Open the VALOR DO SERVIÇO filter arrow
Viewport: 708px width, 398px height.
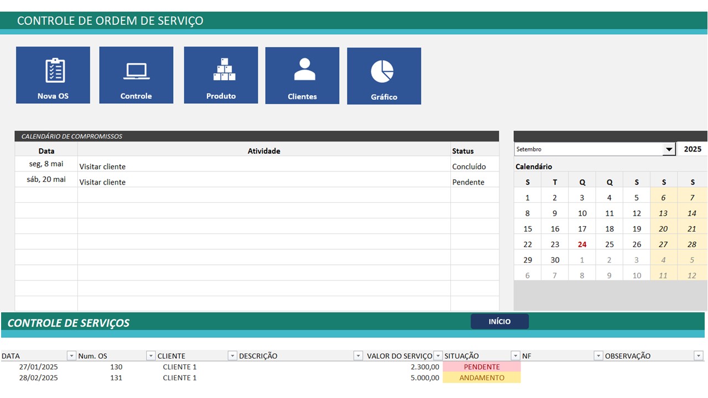(438, 356)
